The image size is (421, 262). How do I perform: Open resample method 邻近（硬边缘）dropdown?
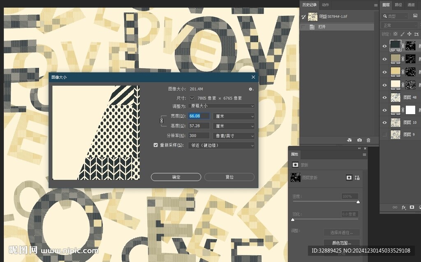pyautogui.click(x=221, y=145)
